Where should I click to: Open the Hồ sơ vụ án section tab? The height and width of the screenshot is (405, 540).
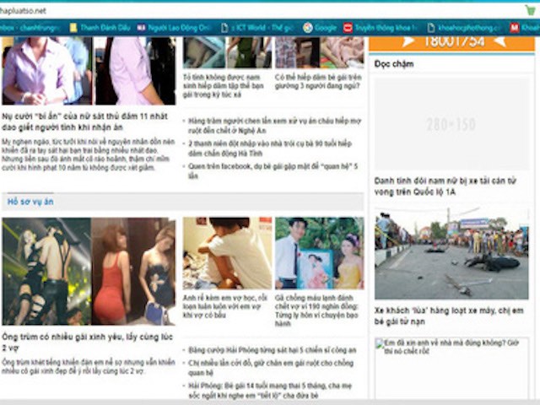(x=30, y=202)
